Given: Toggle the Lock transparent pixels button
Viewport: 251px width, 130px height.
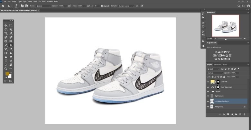Looking at the screenshot, I should click(213, 77).
